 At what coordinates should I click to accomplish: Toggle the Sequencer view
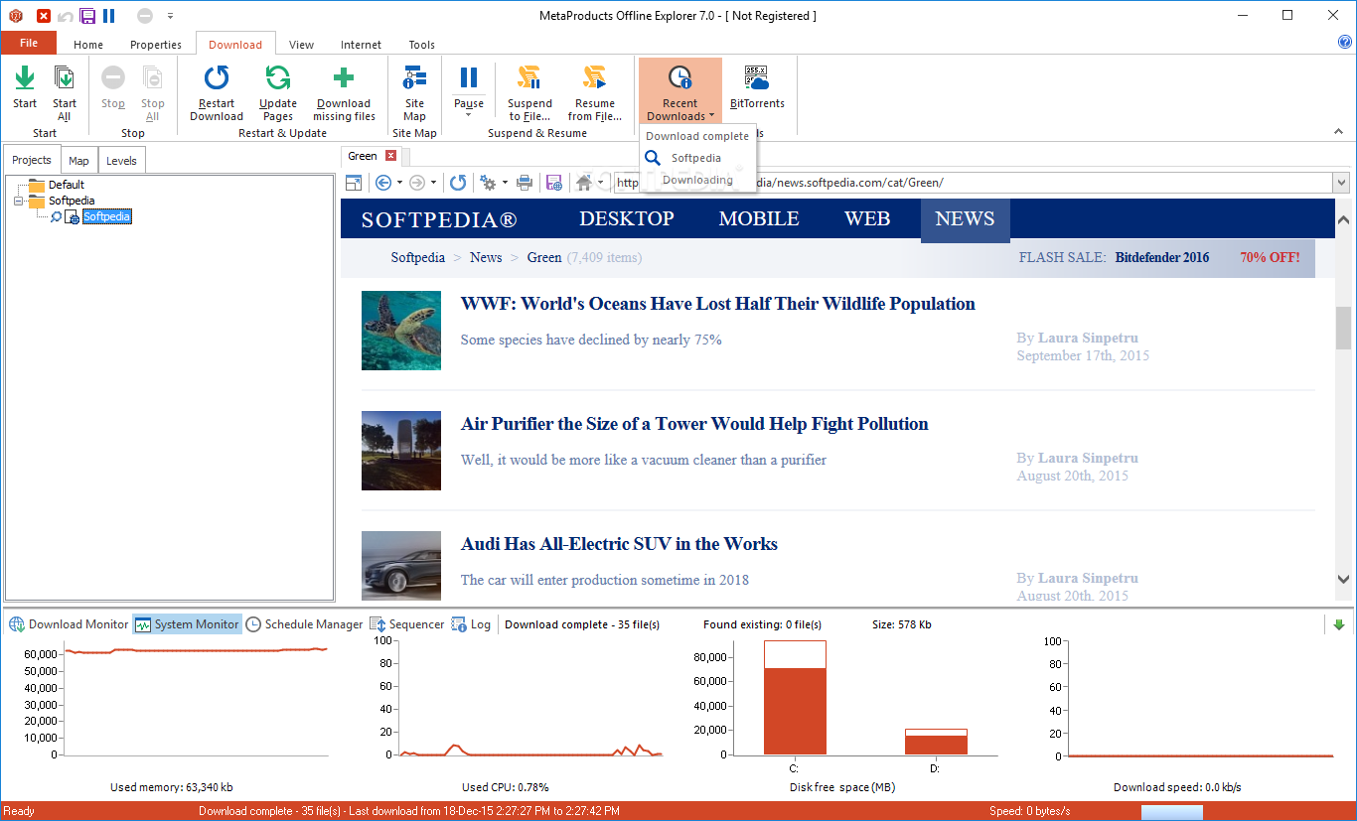click(407, 624)
